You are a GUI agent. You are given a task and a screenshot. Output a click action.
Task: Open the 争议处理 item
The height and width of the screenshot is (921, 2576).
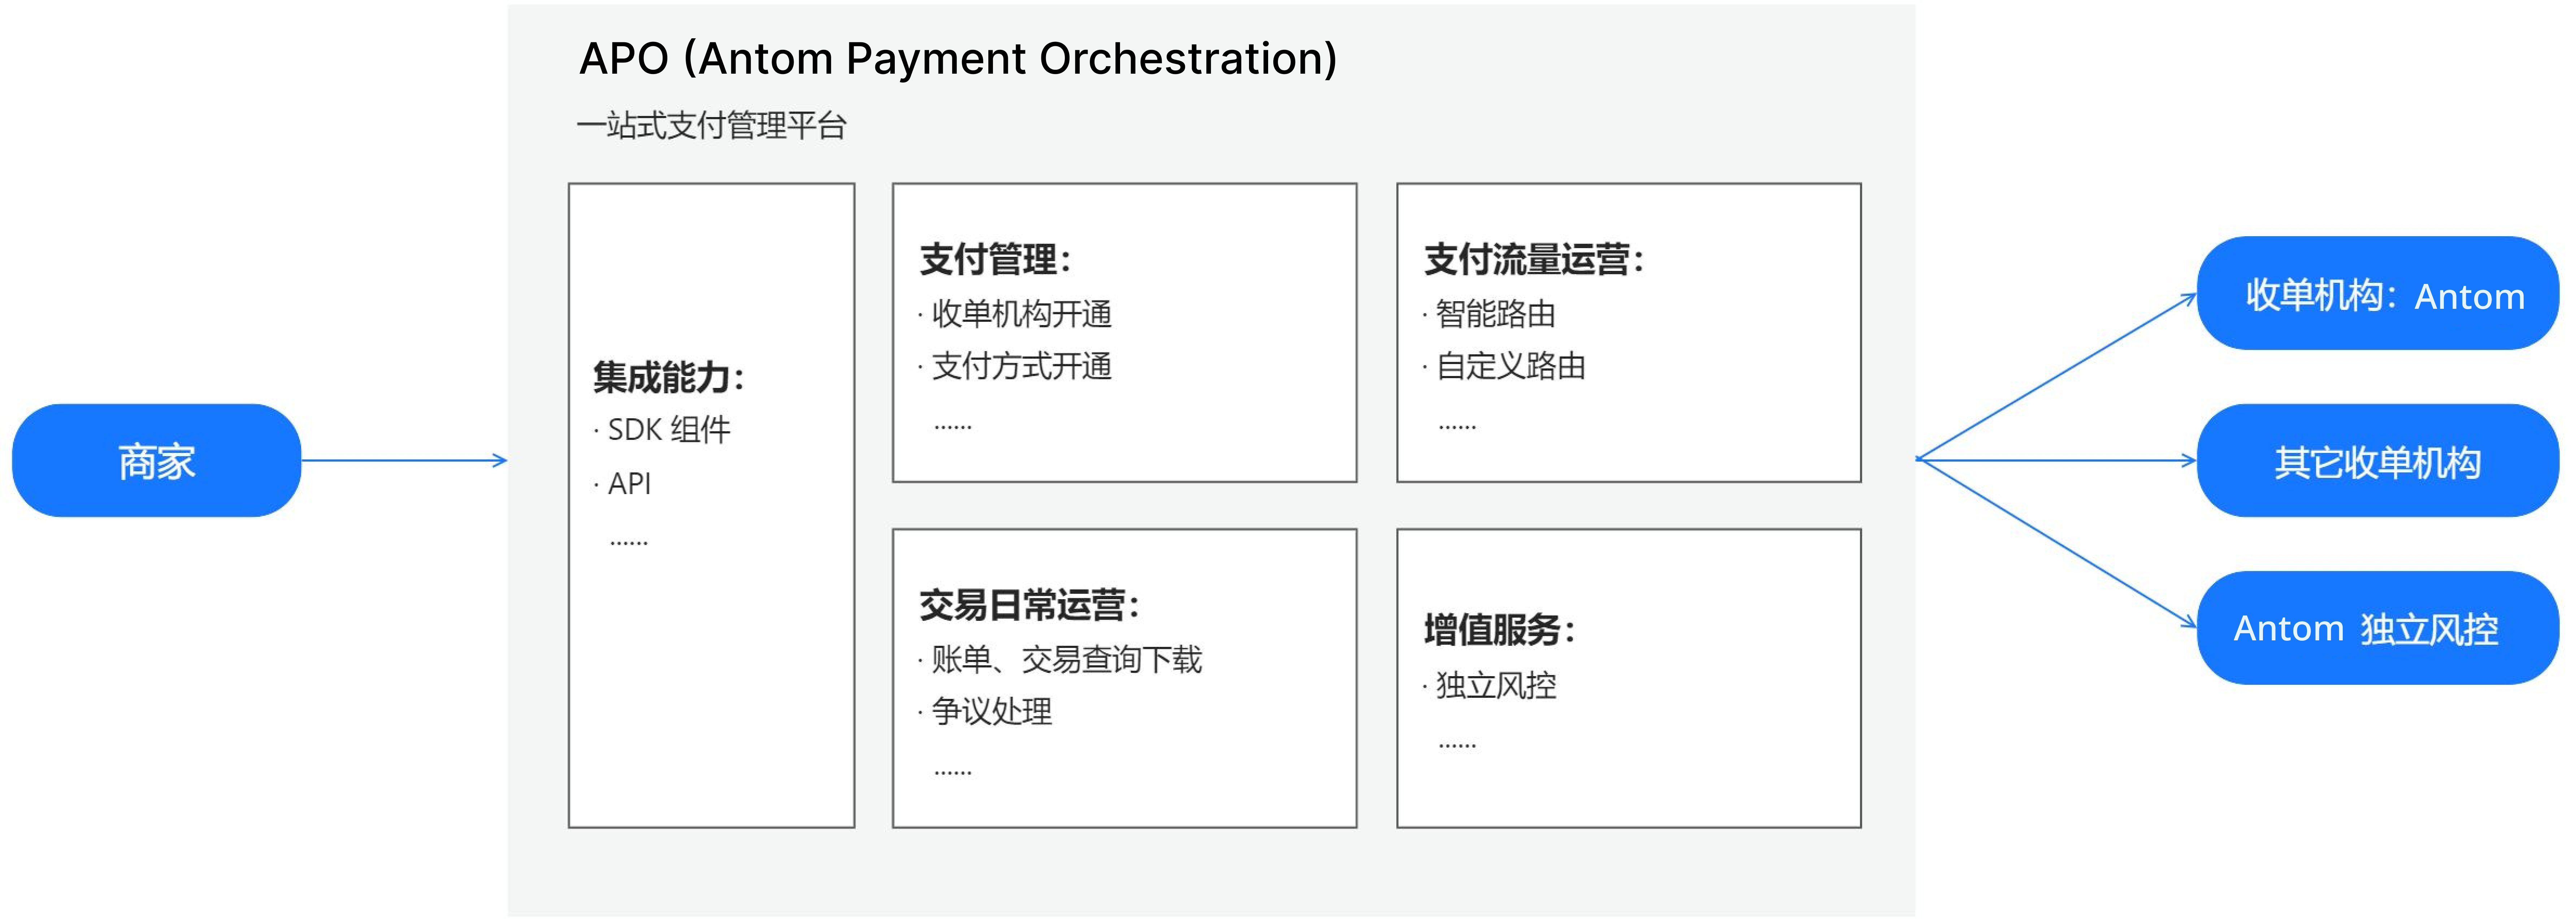click(991, 712)
